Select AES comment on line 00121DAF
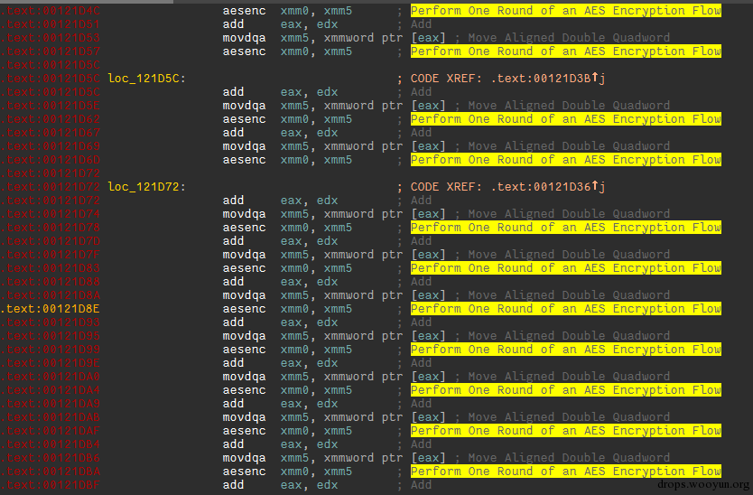Viewport: 753px width, 495px height. 566,431
